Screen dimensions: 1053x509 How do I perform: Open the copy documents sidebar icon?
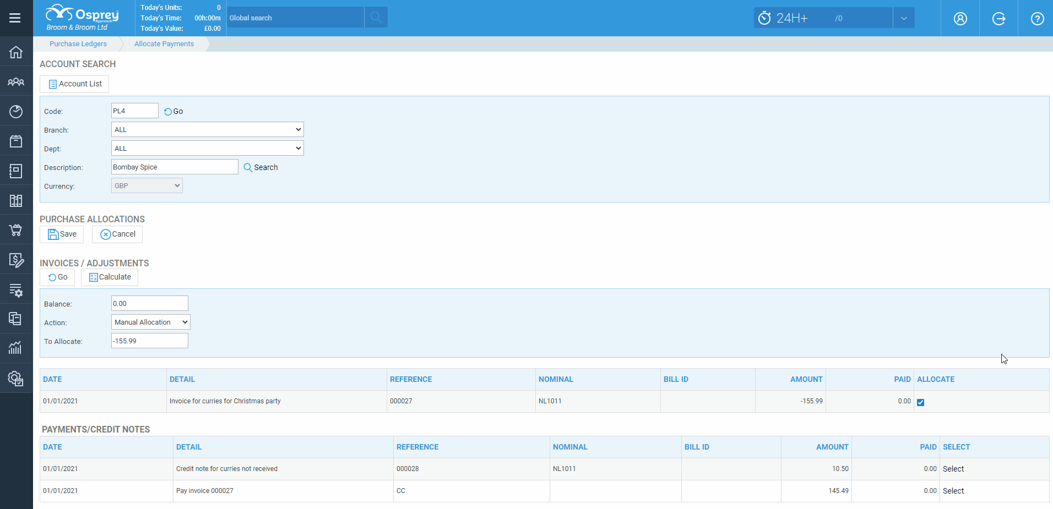(16, 319)
